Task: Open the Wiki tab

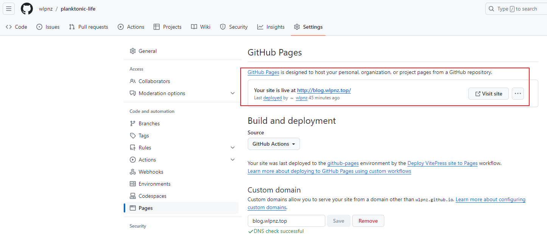Action: click(x=201, y=27)
